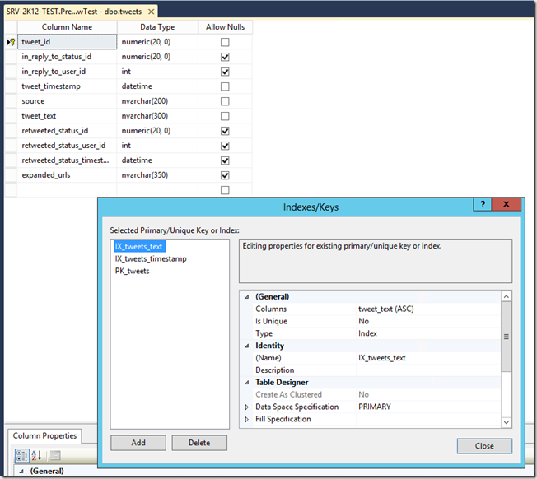
Task: Uncheck Allow Nulls for in_reply_to_status_id
Action: coord(225,57)
